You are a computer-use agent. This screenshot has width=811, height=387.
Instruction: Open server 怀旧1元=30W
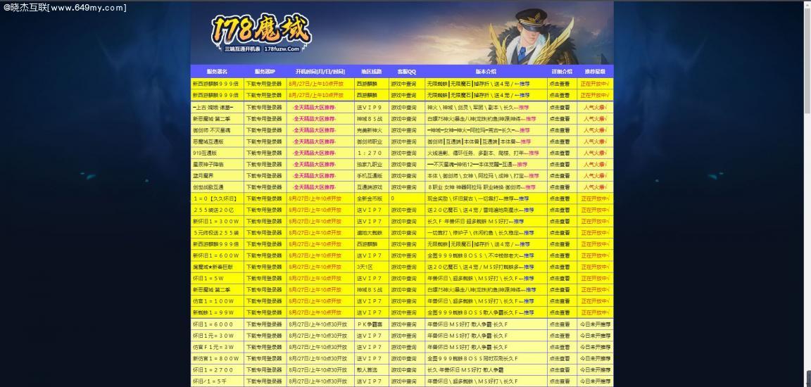[x=213, y=336]
